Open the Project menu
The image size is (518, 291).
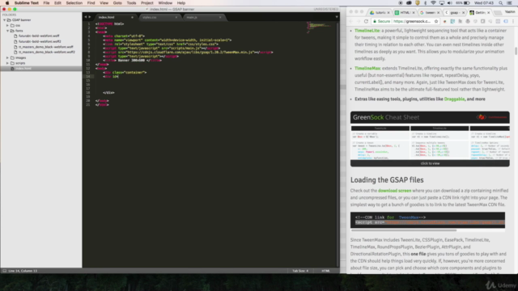[x=147, y=3]
